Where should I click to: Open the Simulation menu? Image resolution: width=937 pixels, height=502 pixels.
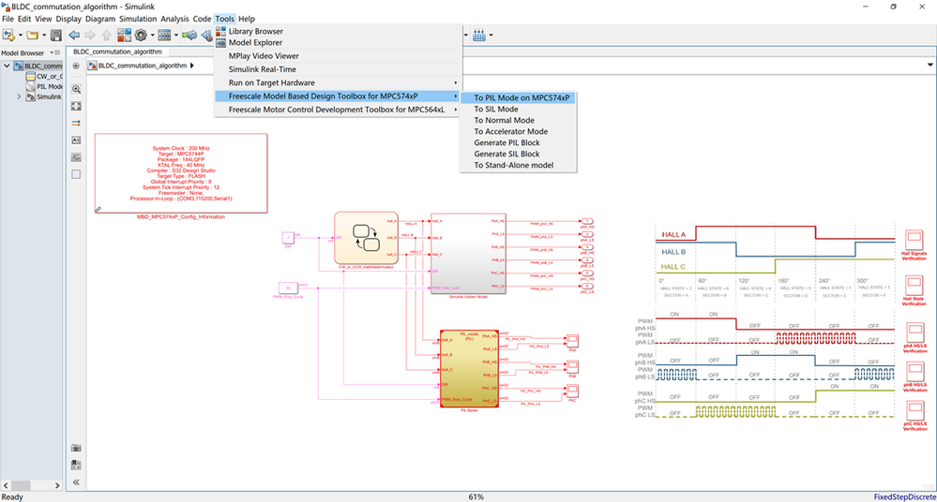[138, 19]
